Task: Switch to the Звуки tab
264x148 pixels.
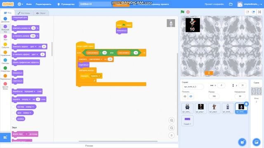Action: click(x=41, y=13)
